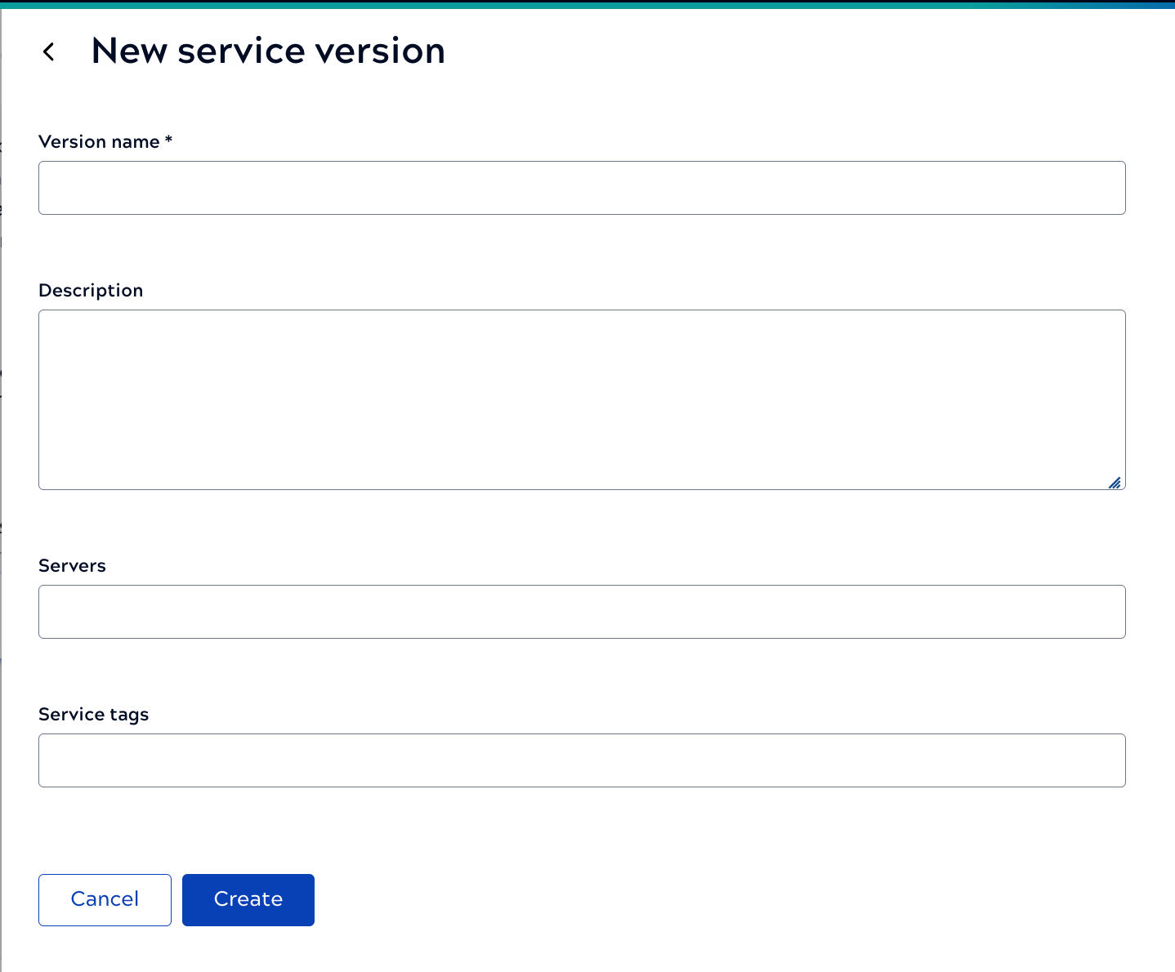Click the Version name text field
Image resolution: width=1175 pixels, height=972 pixels.
pos(582,188)
